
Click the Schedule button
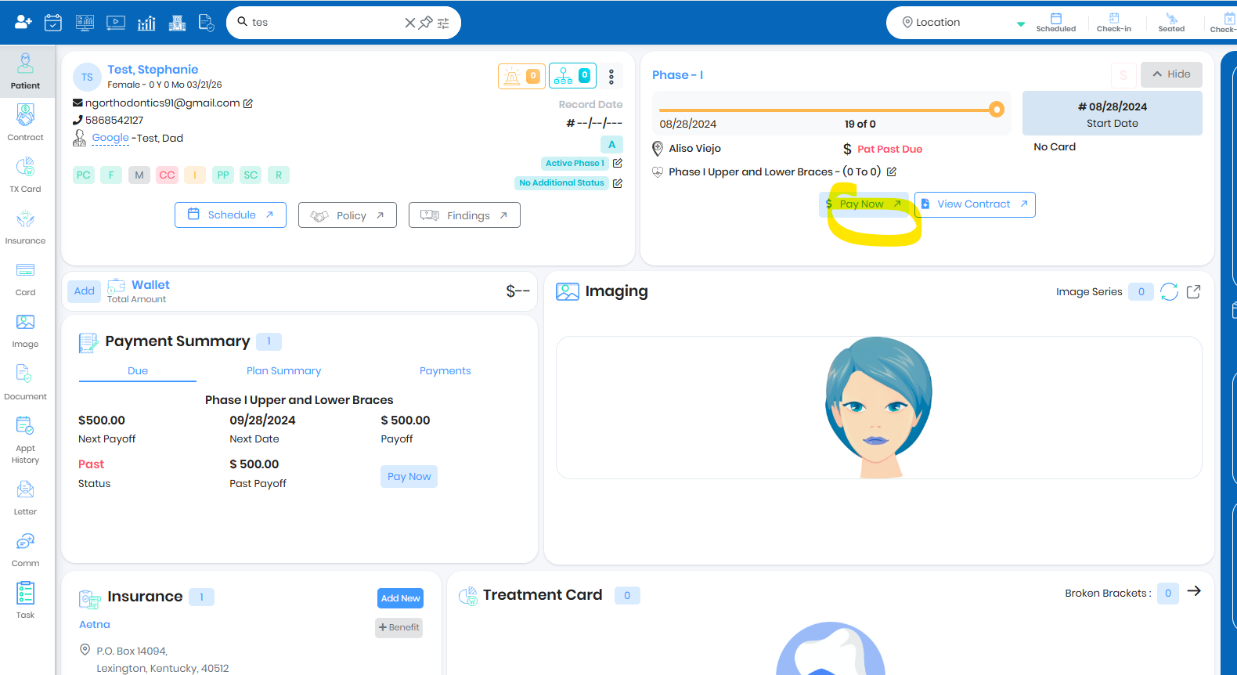click(230, 215)
